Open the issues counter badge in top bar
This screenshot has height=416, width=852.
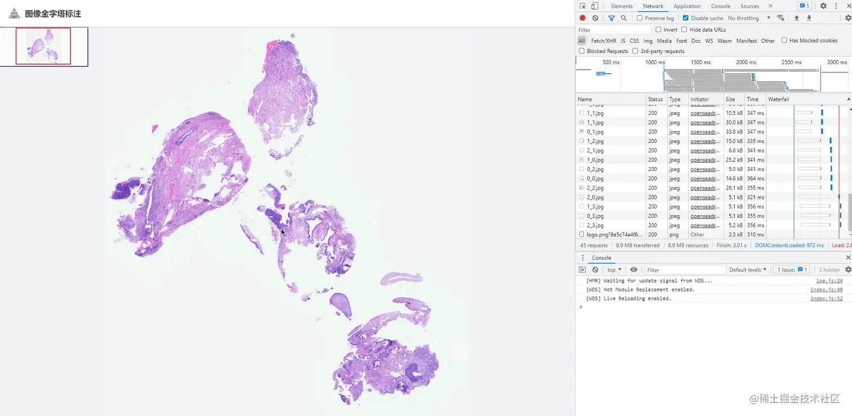coord(804,6)
